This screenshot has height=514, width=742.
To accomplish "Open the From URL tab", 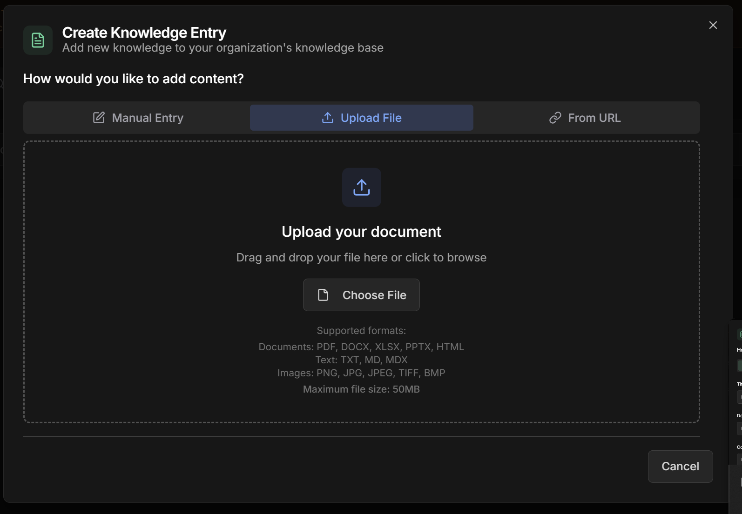I will [585, 118].
